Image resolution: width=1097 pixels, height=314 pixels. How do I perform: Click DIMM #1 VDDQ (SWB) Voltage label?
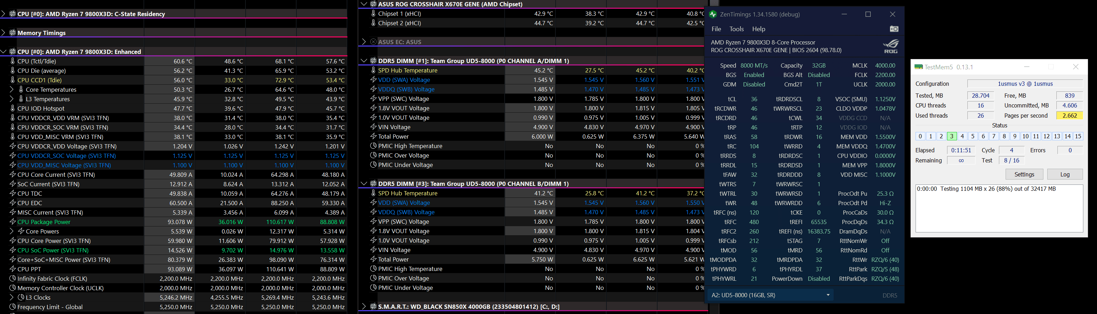click(x=406, y=89)
